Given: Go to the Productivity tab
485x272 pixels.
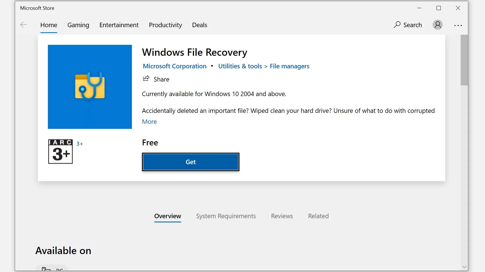Looking at the screenshot, I should click(x=165, y=25).
